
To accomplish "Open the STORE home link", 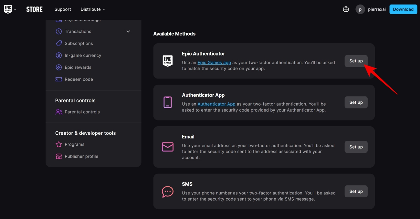I will 35,9.
